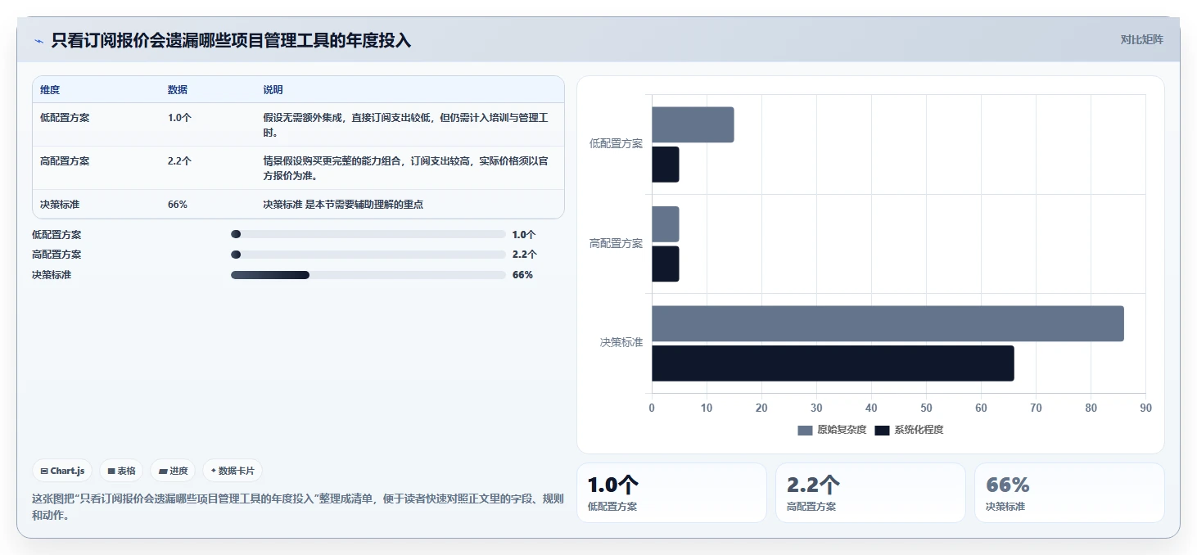
Task: Click the gray 原始复杂度 bar for 高配置方案
Action: [666, 224]
